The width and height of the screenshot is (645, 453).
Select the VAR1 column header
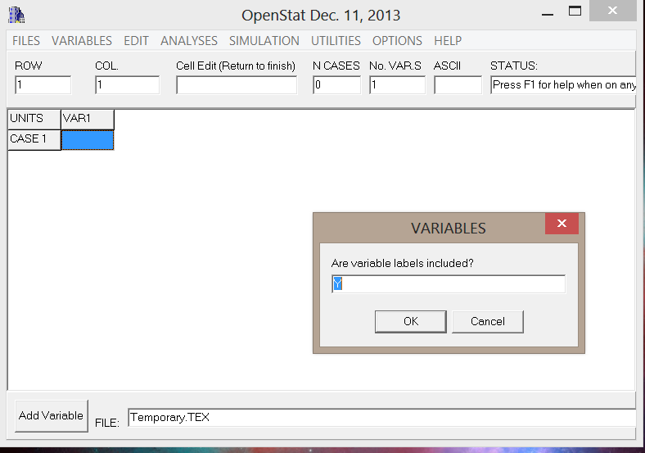88,119
